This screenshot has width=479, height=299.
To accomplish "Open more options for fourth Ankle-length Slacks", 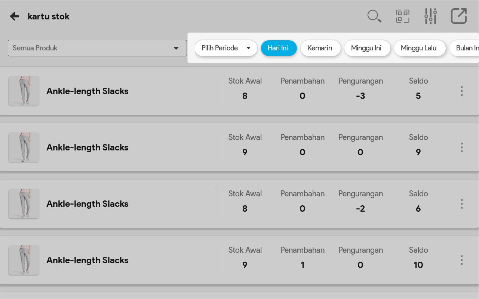I will (462, 260).
